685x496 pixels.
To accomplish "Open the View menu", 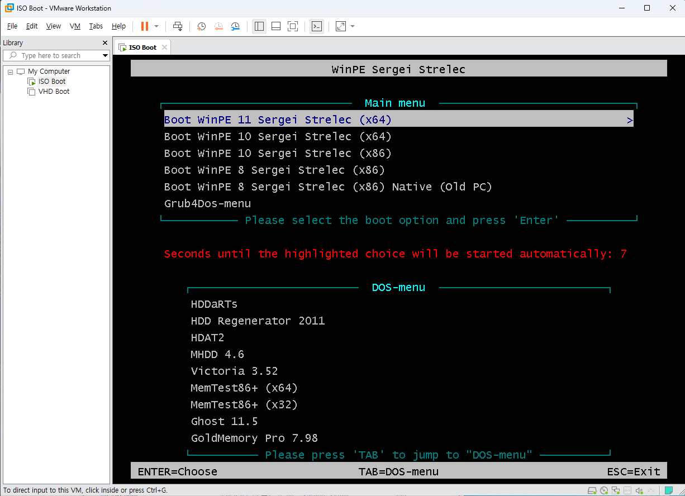I will [54, 26].
